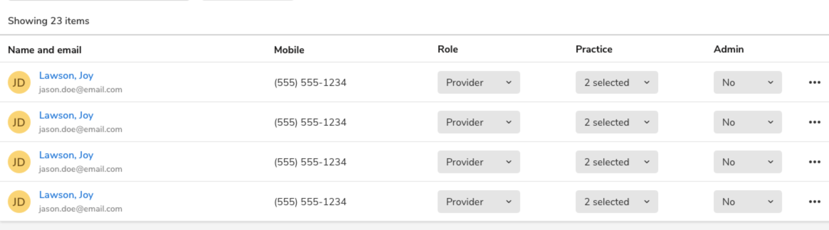Viewport: 829px width, 230px height.
Task: Click the Name and email column header
Action: [x=45, y=50]
